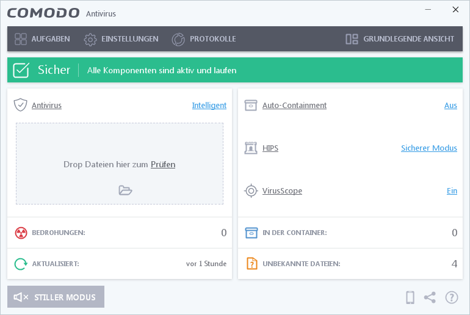Open the Protokolle logs

coord(204,39)
